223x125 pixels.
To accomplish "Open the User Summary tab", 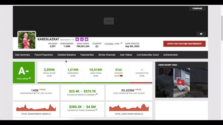I will [x=22, y=55].
